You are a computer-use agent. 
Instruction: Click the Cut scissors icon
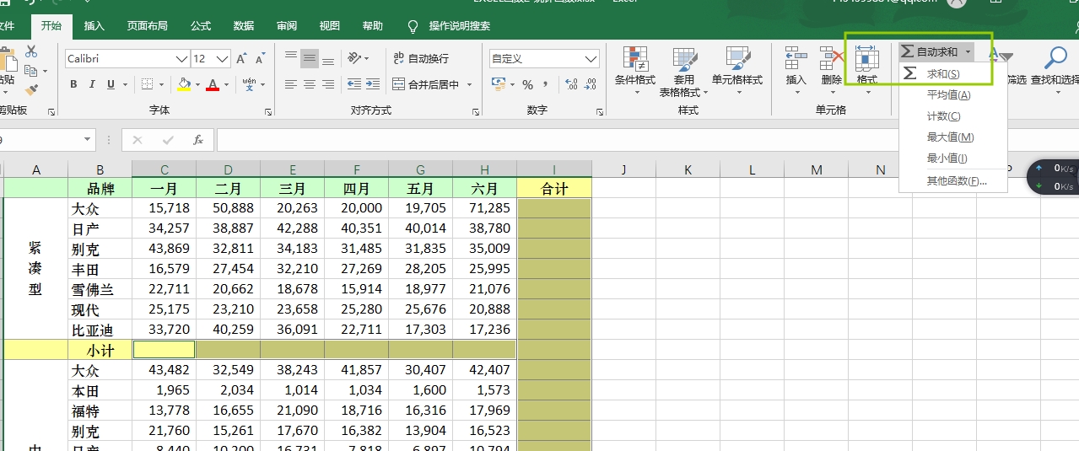coord(31,51)
